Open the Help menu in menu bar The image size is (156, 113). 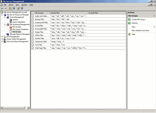pos(31,5)
